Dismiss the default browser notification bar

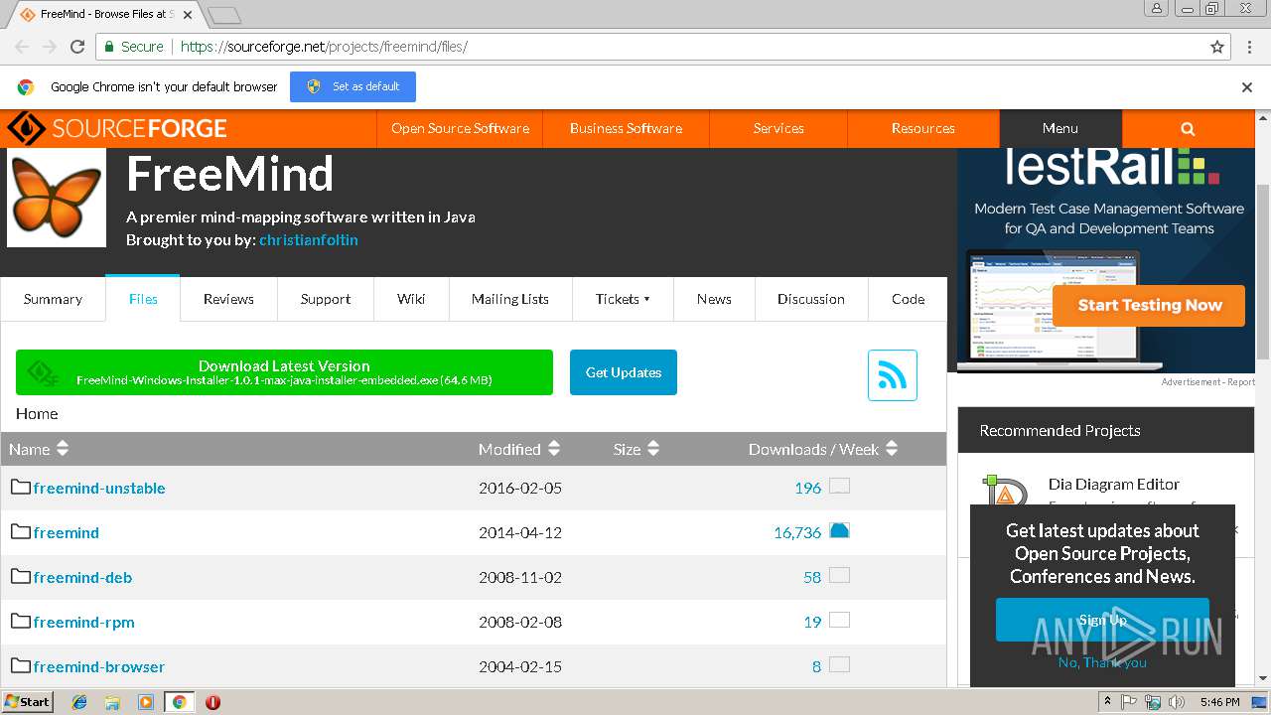[1247, 87]
